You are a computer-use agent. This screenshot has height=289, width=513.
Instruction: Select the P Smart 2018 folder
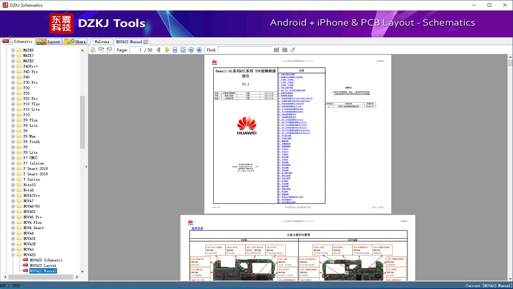click(x=35, y=169)
